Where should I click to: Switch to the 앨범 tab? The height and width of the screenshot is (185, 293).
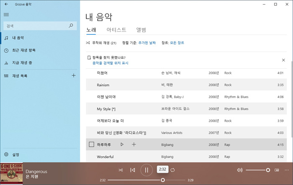(141, 30)
